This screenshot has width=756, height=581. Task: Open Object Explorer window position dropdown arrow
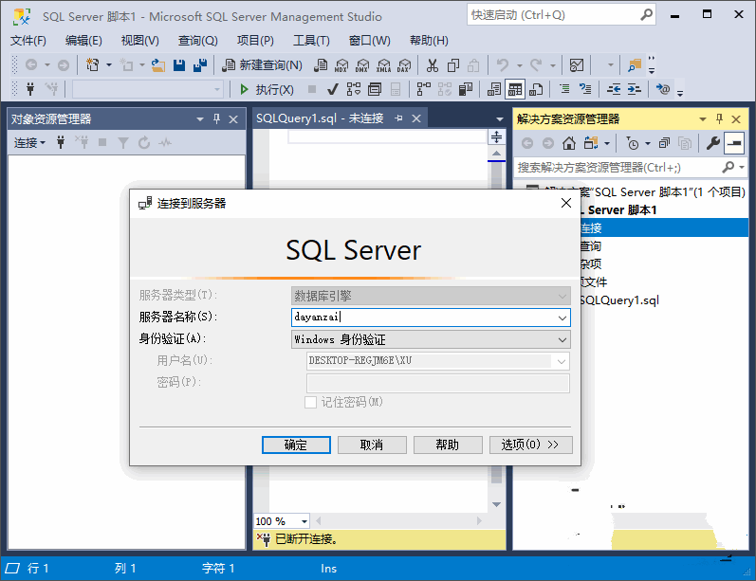(199, 119)
